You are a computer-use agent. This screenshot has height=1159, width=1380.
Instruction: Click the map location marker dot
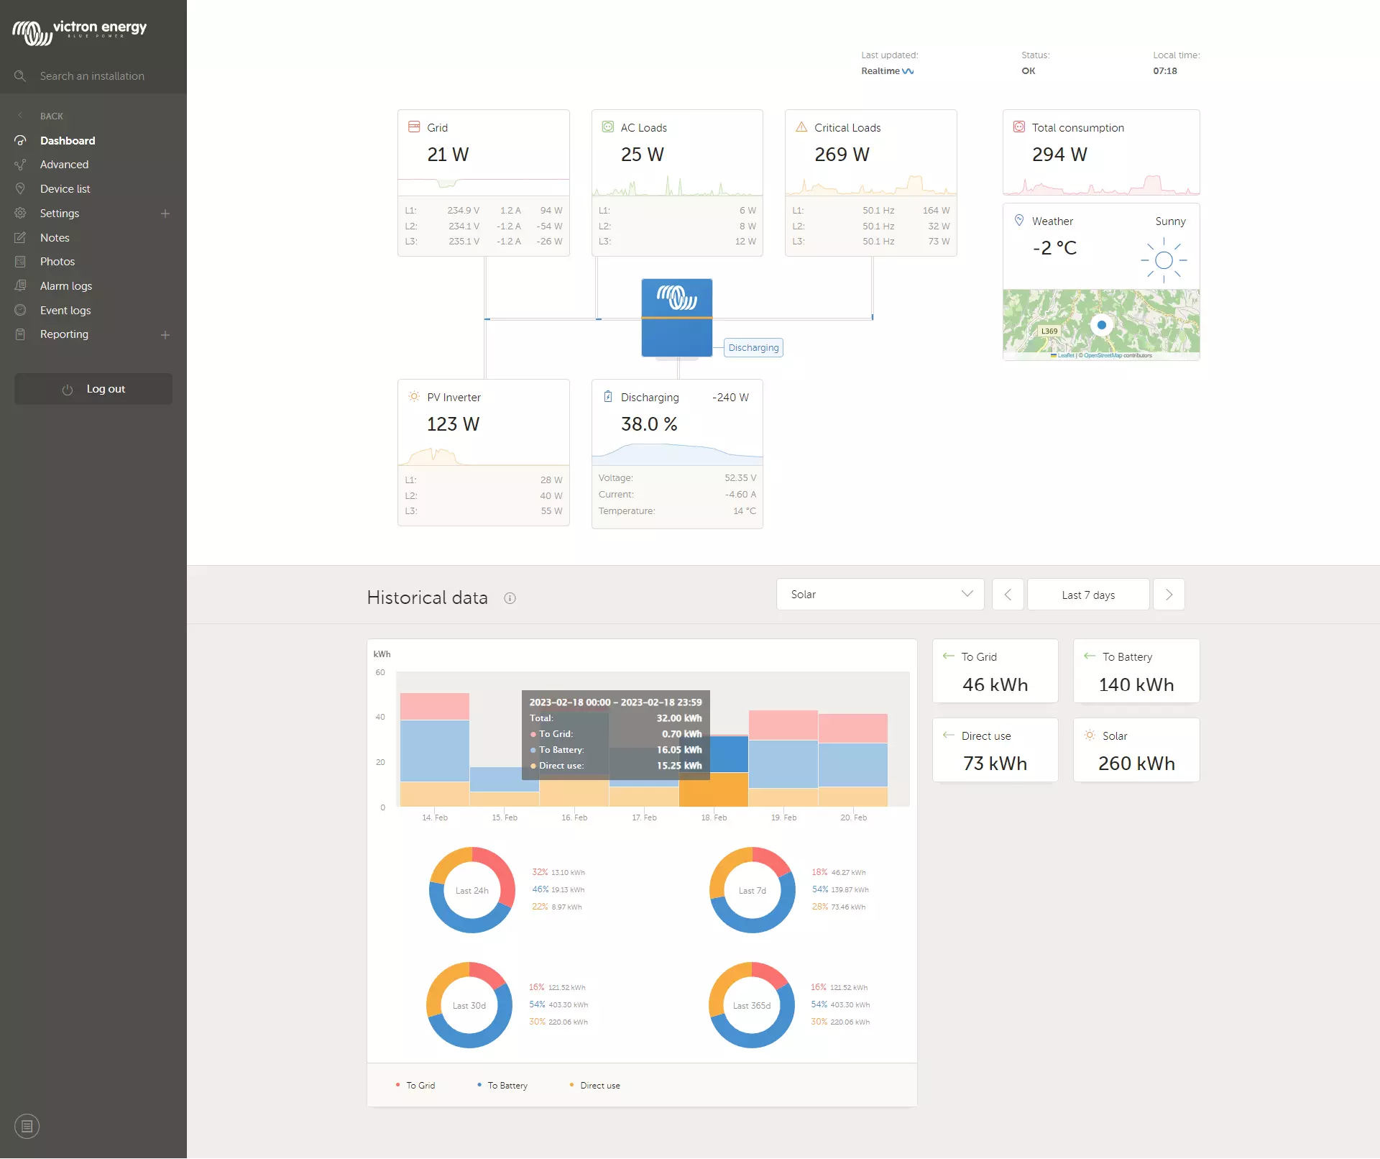coord(1101,325)
